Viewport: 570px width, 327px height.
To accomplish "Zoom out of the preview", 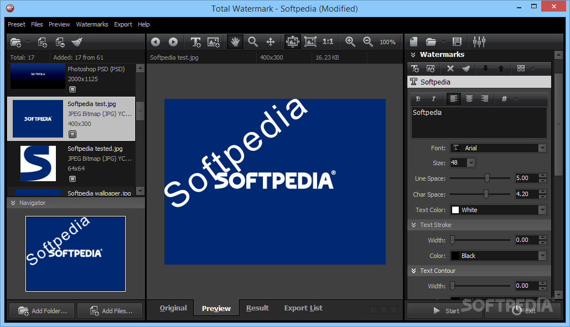I will click(368, 42).
